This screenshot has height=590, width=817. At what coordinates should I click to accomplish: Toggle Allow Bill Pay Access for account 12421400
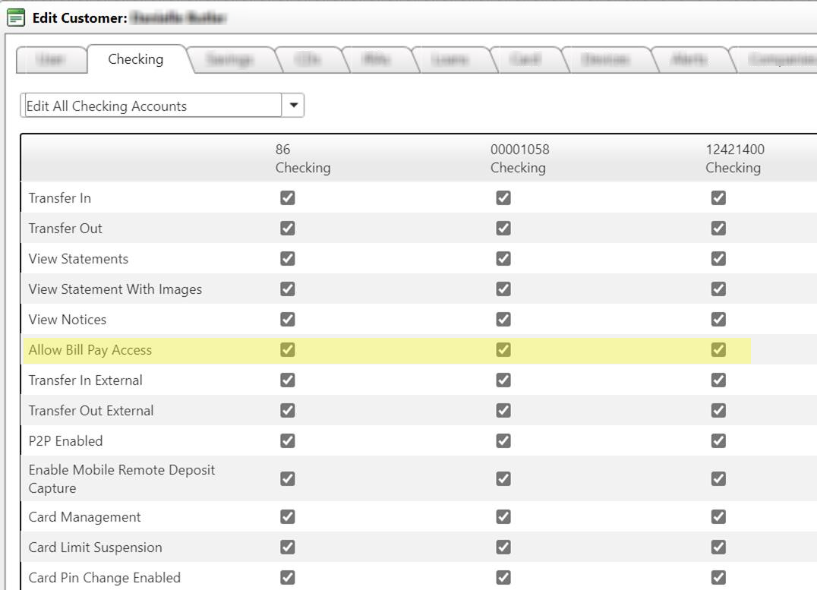tap(718, 350)
